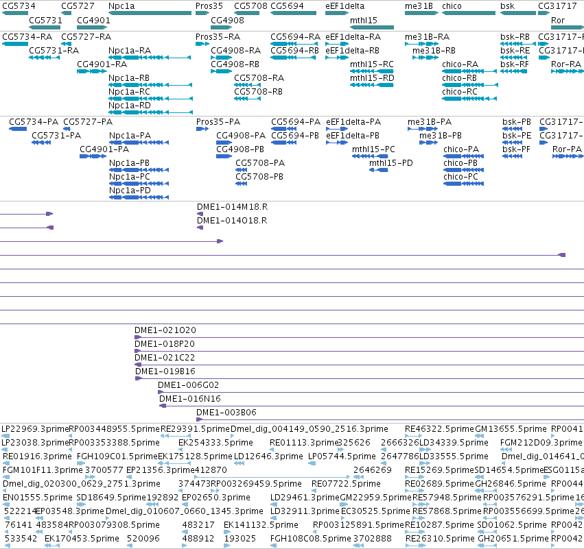Image resolution: width=584 pixels, height=549 pixels.
Task: Click the chico-RA transcript label
Action: [460, 64]
